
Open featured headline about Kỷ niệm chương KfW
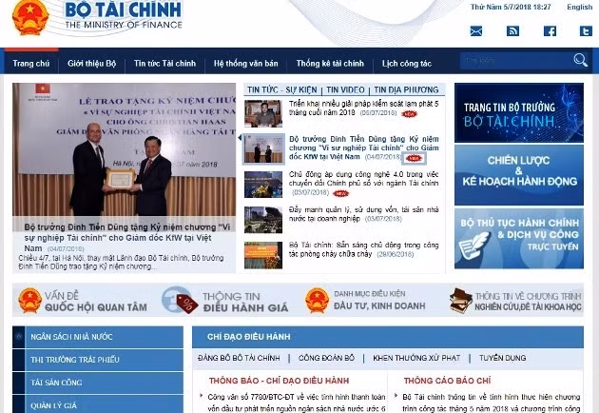click(x=127, y=238)
